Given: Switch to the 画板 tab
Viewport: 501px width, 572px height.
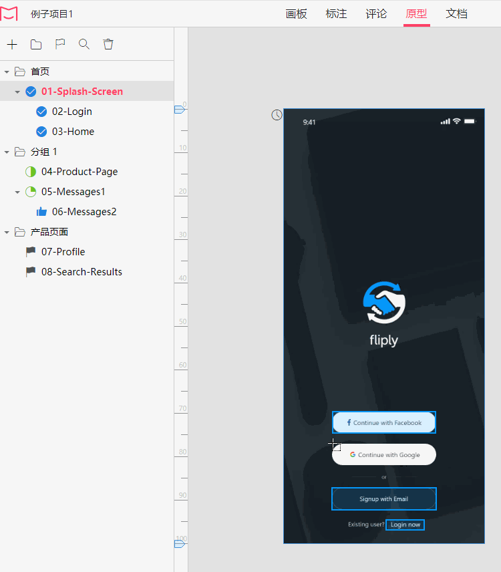Looking at the screenshot, I should 296,14.
